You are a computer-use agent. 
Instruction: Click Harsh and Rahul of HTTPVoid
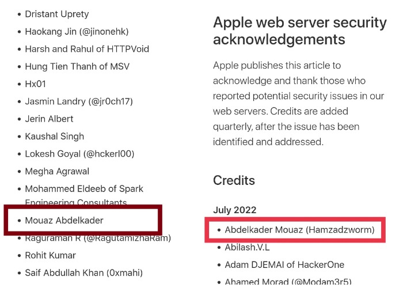coord(86,49)
